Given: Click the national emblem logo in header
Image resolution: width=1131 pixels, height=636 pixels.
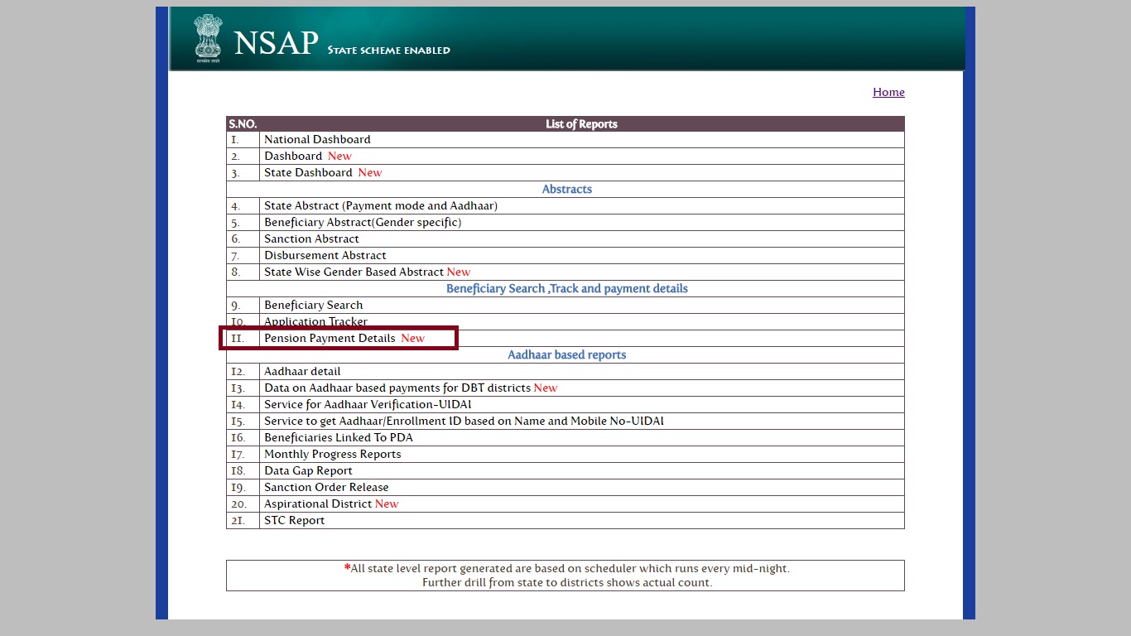Looking at the screenshot, I should (x=208, y=38).
